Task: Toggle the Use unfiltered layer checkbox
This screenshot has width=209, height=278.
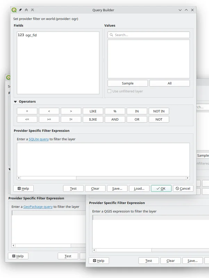Action: click(110, 91)
